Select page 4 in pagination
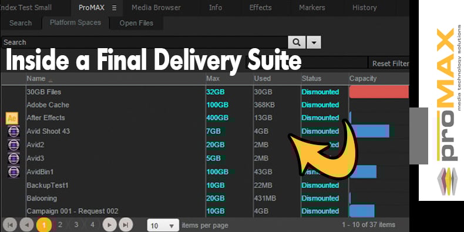 click(93, 225)
